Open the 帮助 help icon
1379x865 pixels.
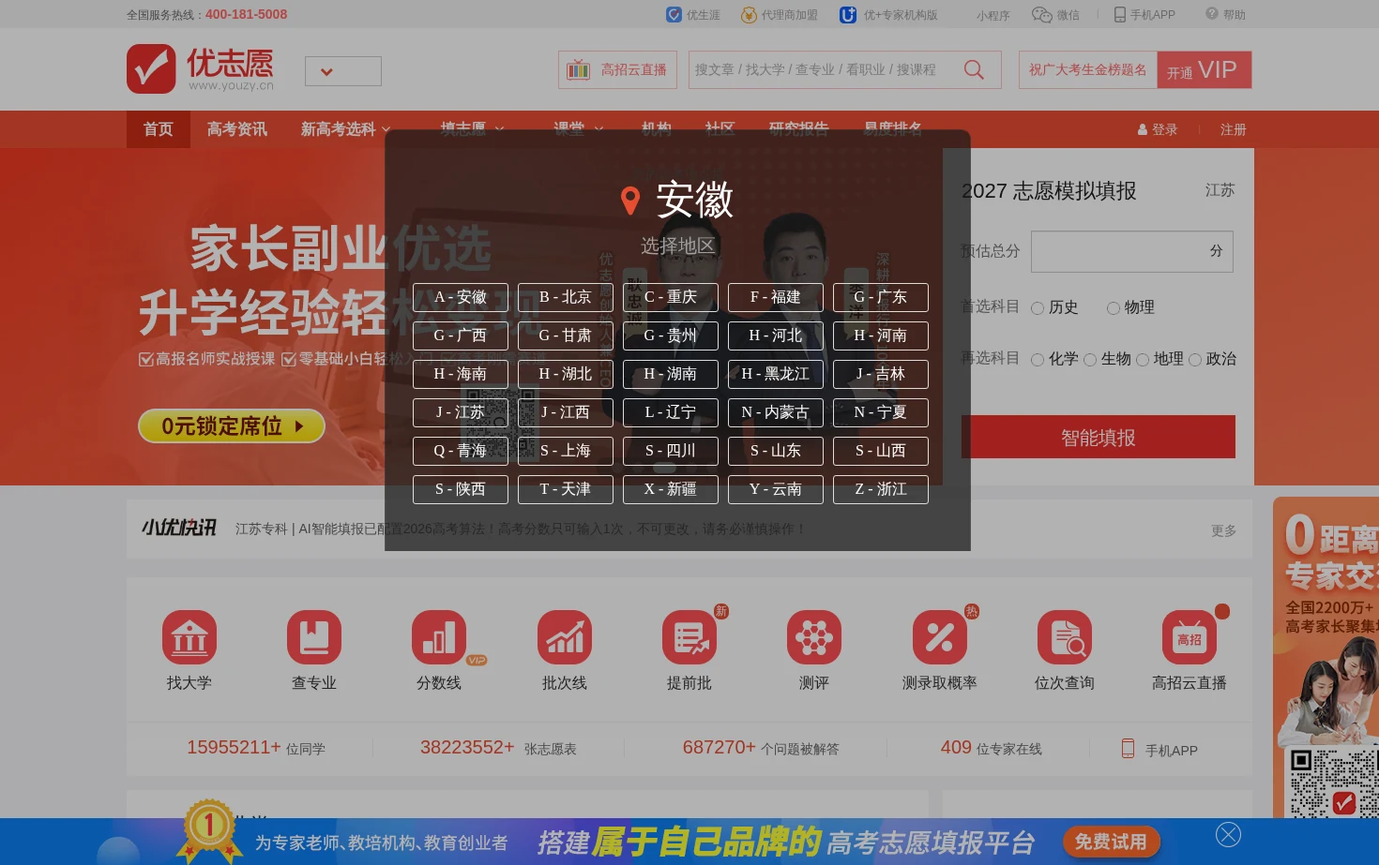tap(1212, 14)
